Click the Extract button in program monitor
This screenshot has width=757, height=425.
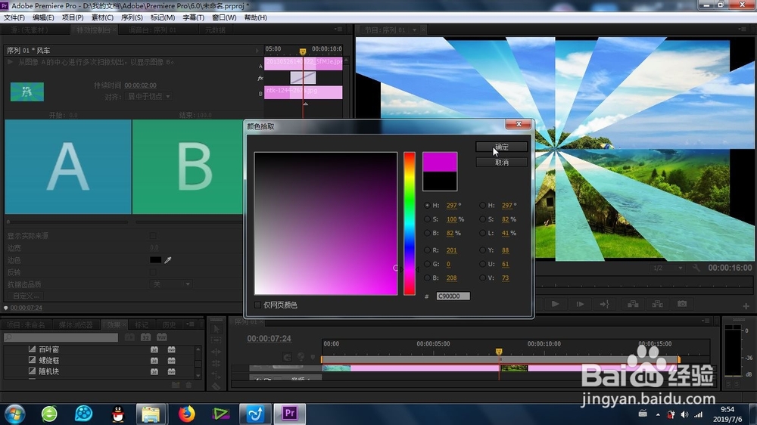click(x=658, y=304)
